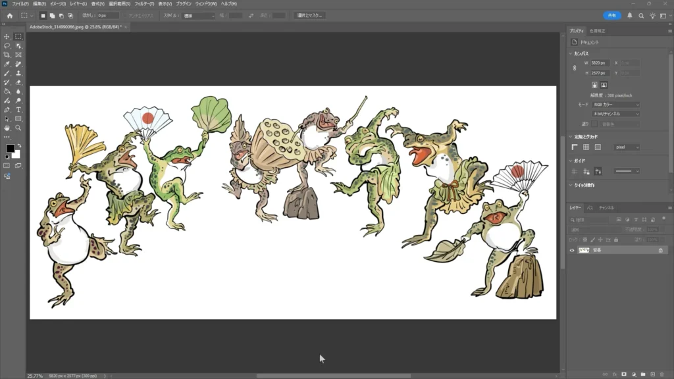The image size is (674, 379).
Task: Choose Intersect with Selection mode
Action: tap(70, 16)
